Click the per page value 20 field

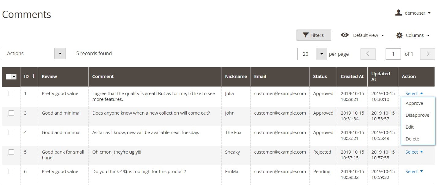pos(307,54)
